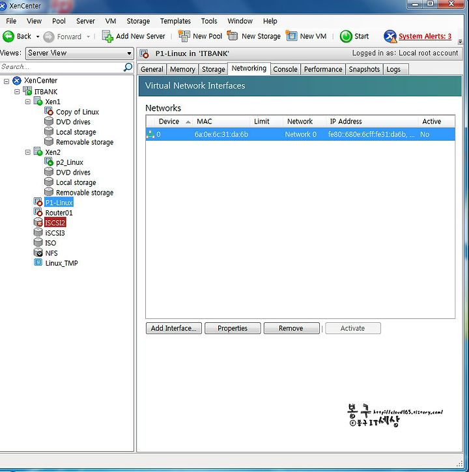Select the ITBANK pool icon

27,91
